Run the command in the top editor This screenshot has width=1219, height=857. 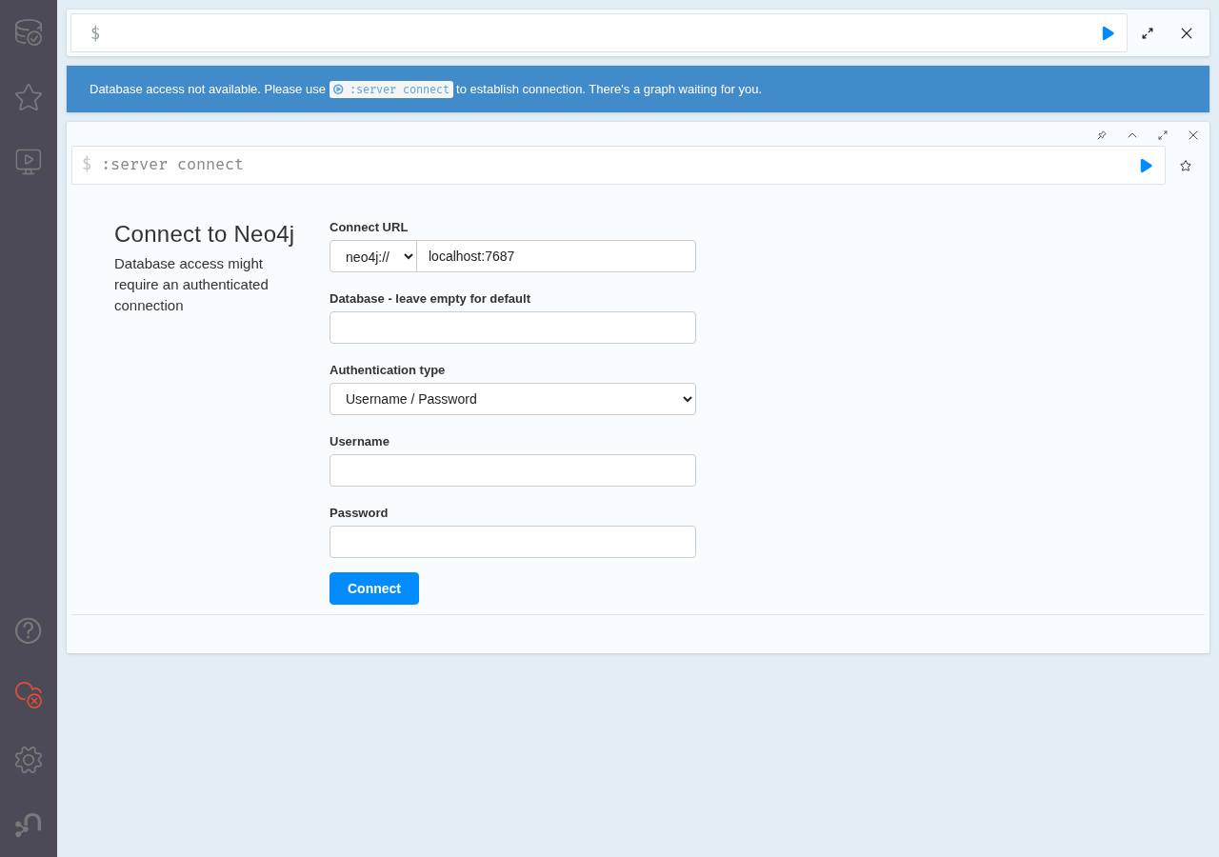[x=1108, y=33]
